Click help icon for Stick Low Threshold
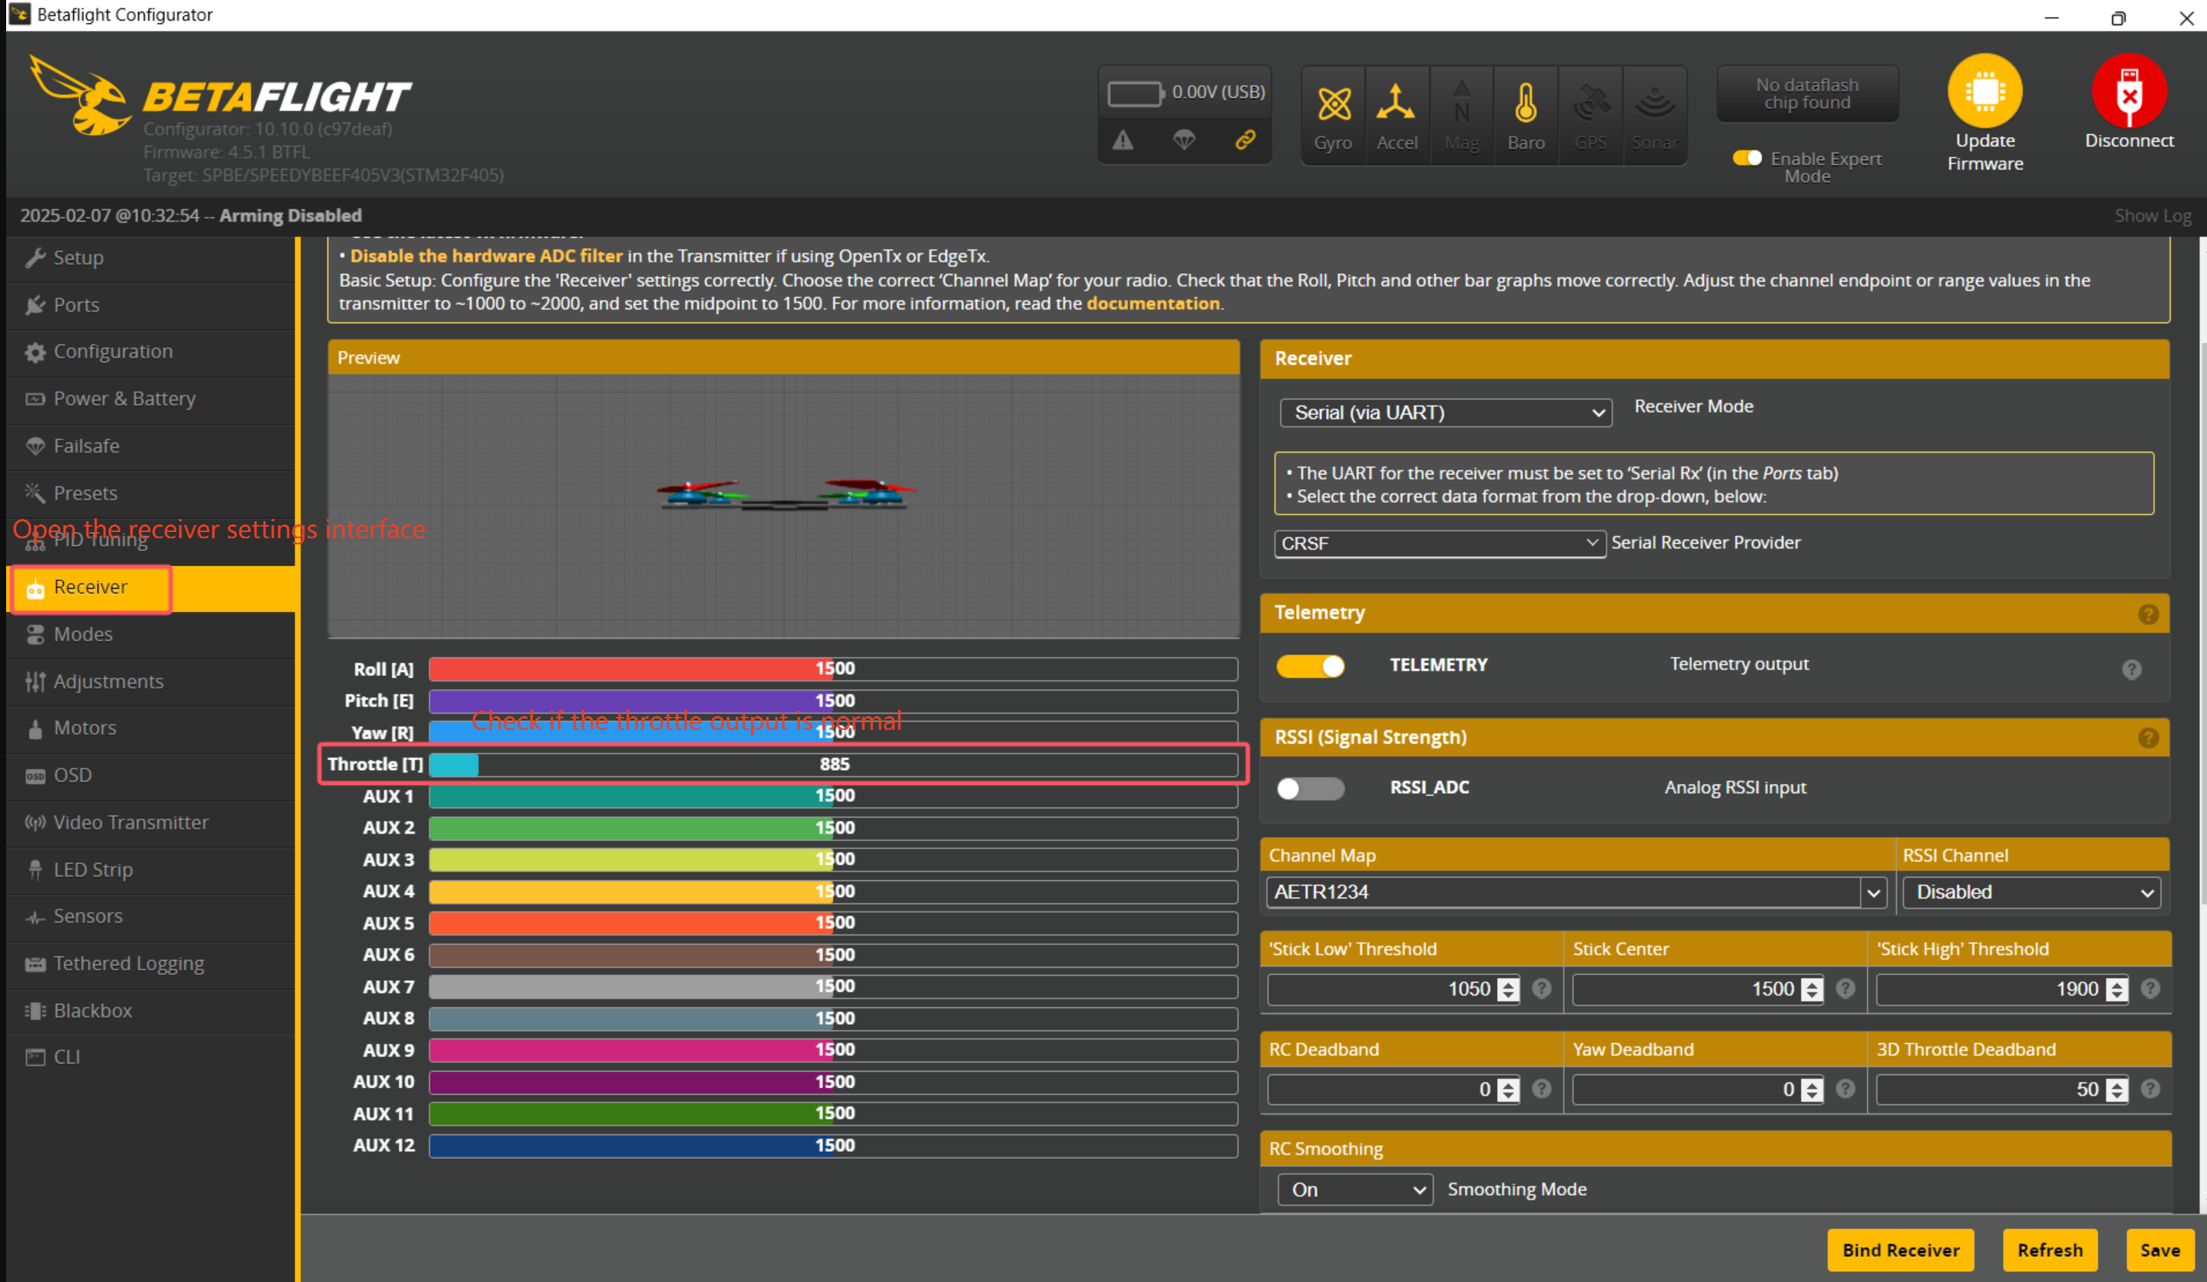Viewport: 2207px width, 1282px height. pos(1542,989)
